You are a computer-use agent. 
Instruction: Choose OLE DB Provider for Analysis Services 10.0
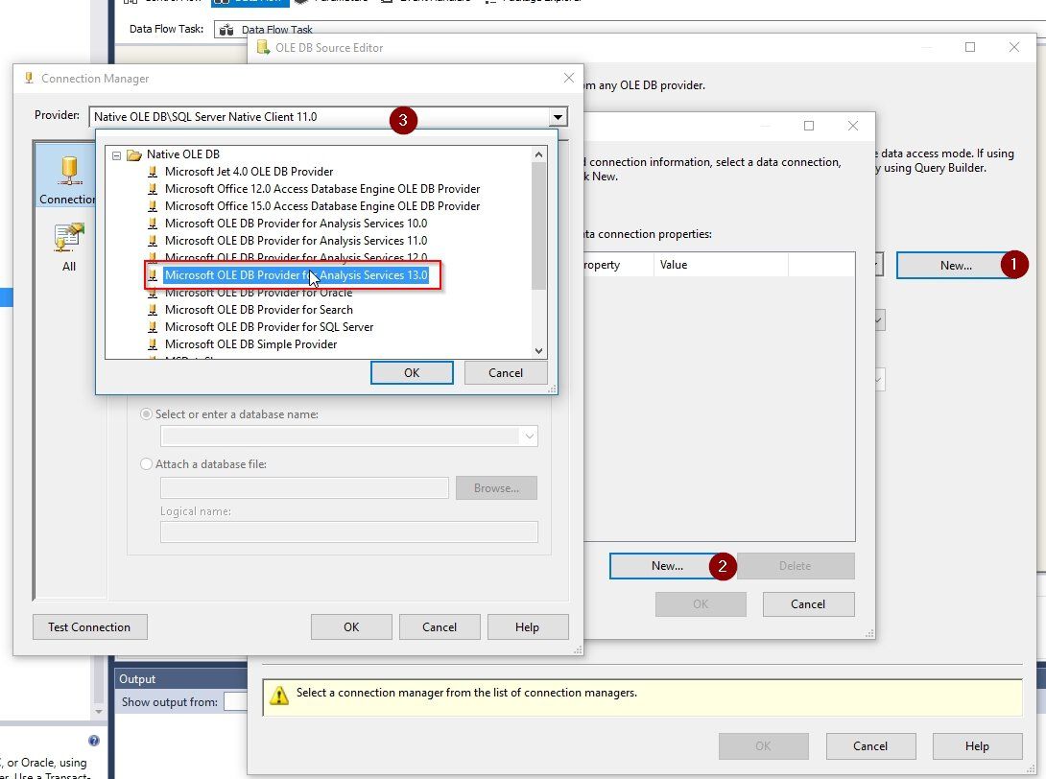pos(297,224)
